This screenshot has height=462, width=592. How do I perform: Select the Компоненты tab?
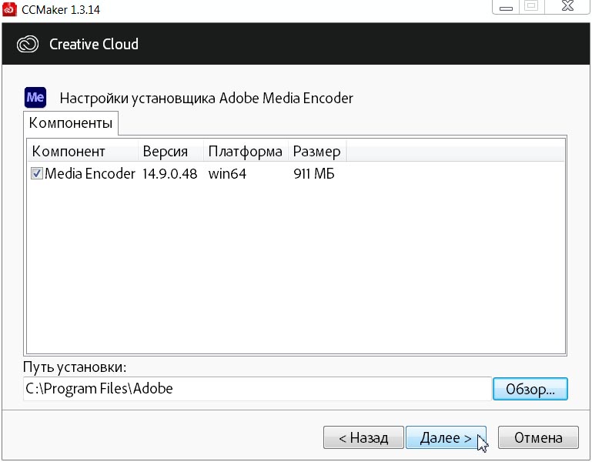pyautogui.click(x=71, y=123)
